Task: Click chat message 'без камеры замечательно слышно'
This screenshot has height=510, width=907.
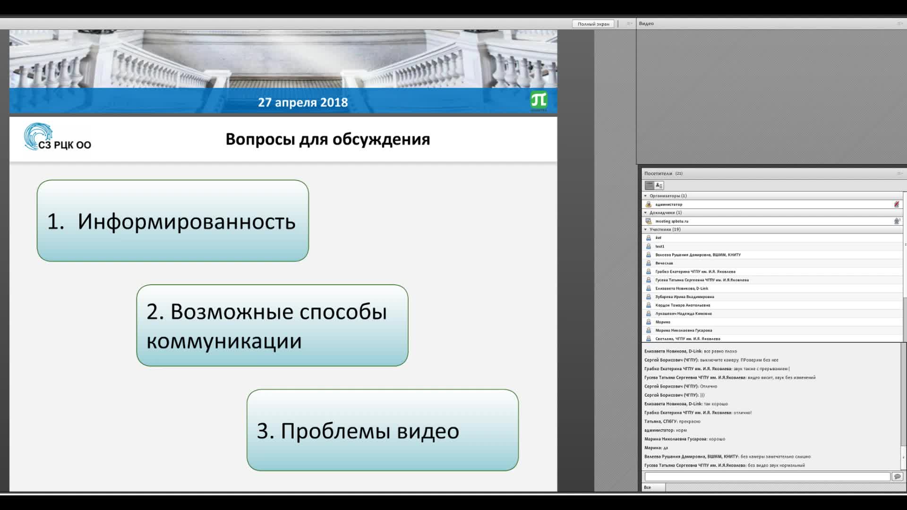Action: click(776, 457)
